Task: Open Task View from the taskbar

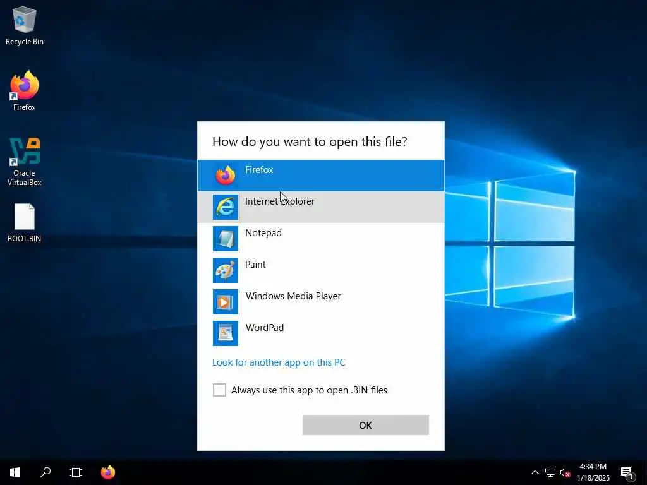Action: (x=76, y=472)
